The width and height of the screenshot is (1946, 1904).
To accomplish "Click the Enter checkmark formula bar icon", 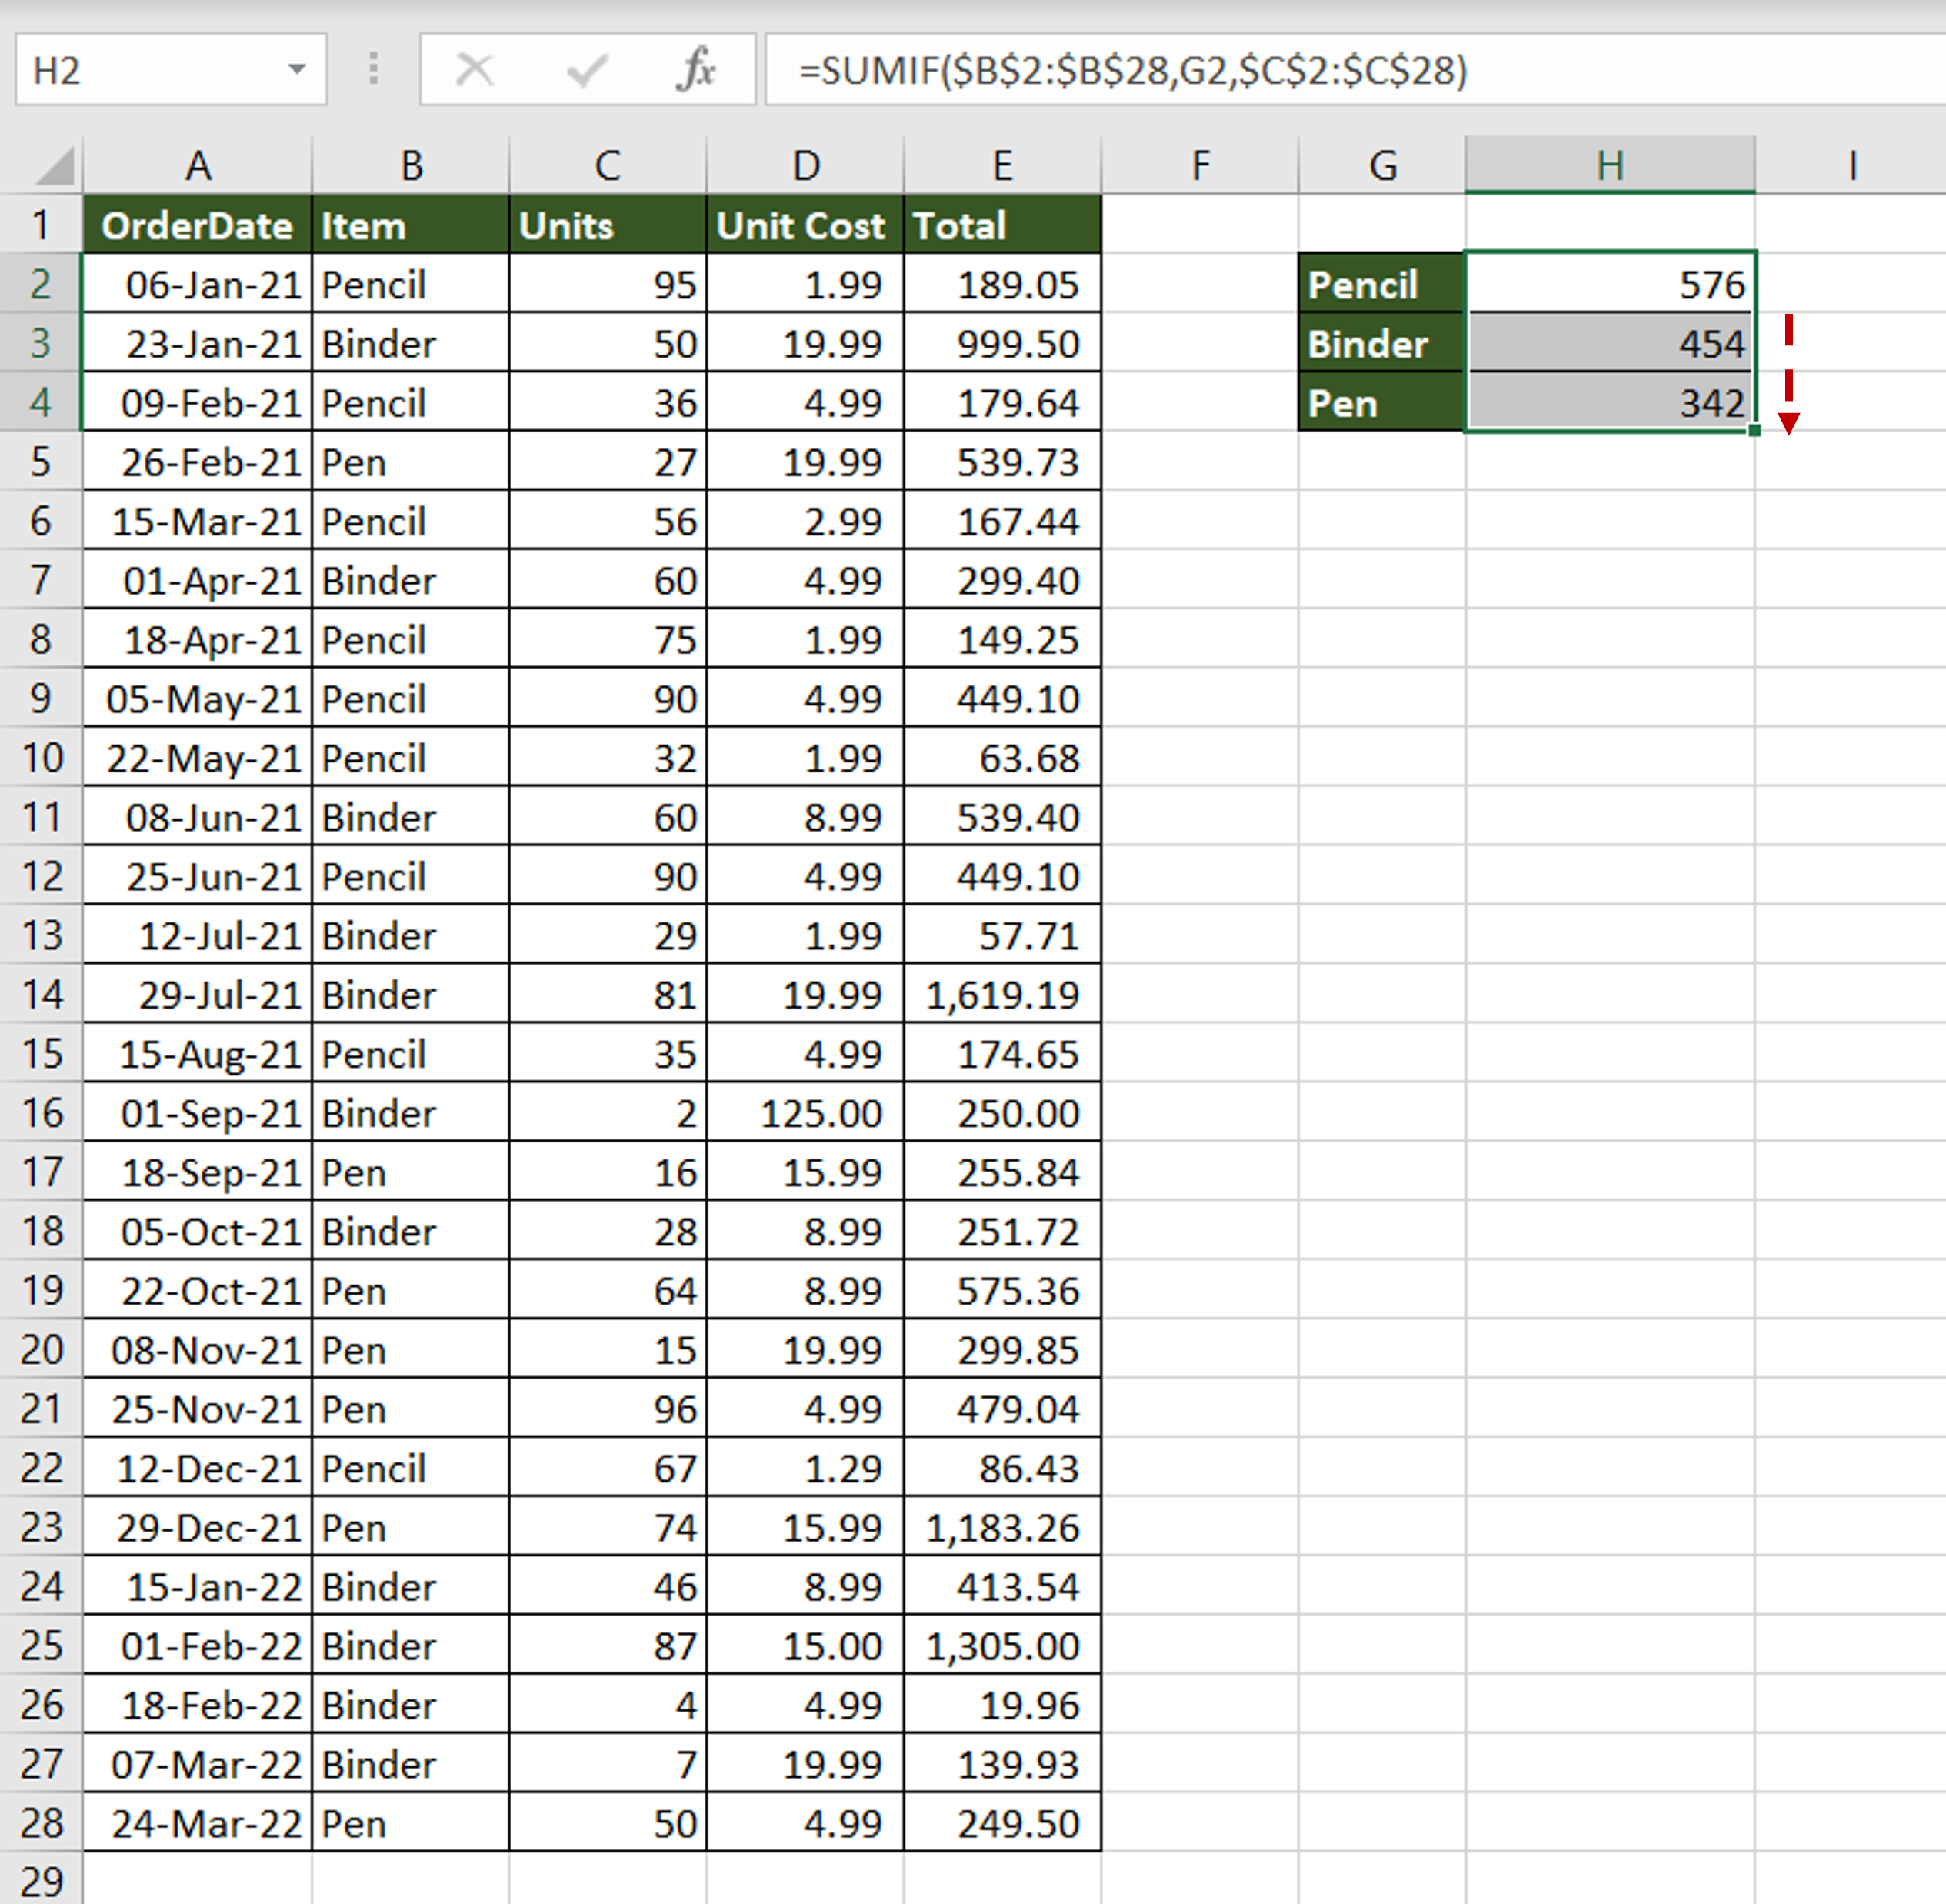I will (586, 70).
